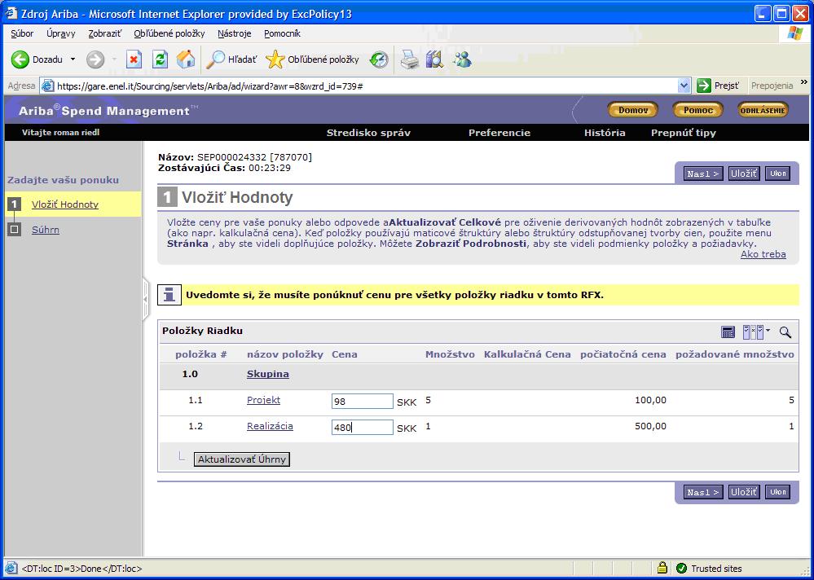
Task: Open the browser History icon
Action: (x=379, y=59)
